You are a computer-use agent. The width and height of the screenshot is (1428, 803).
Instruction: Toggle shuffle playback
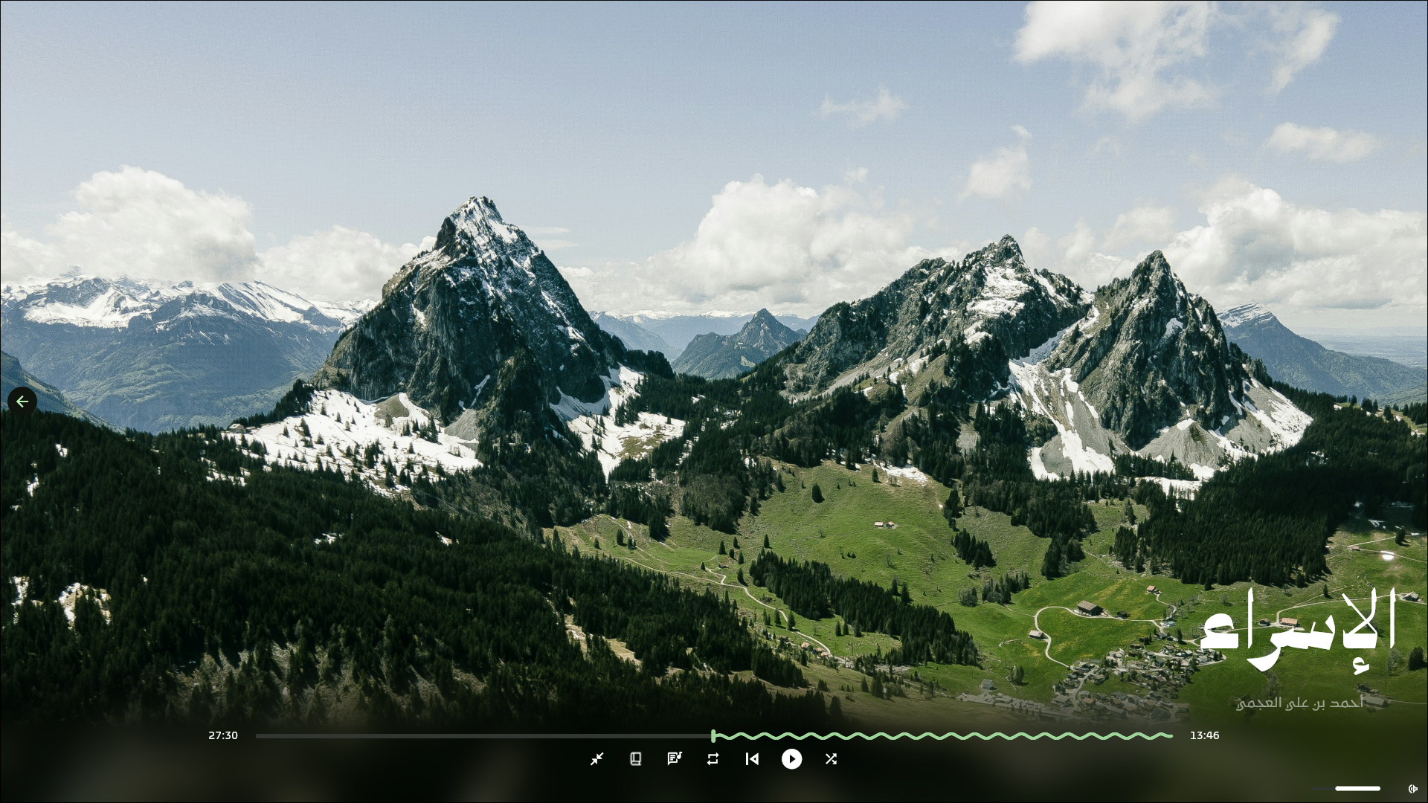point(831,759)
